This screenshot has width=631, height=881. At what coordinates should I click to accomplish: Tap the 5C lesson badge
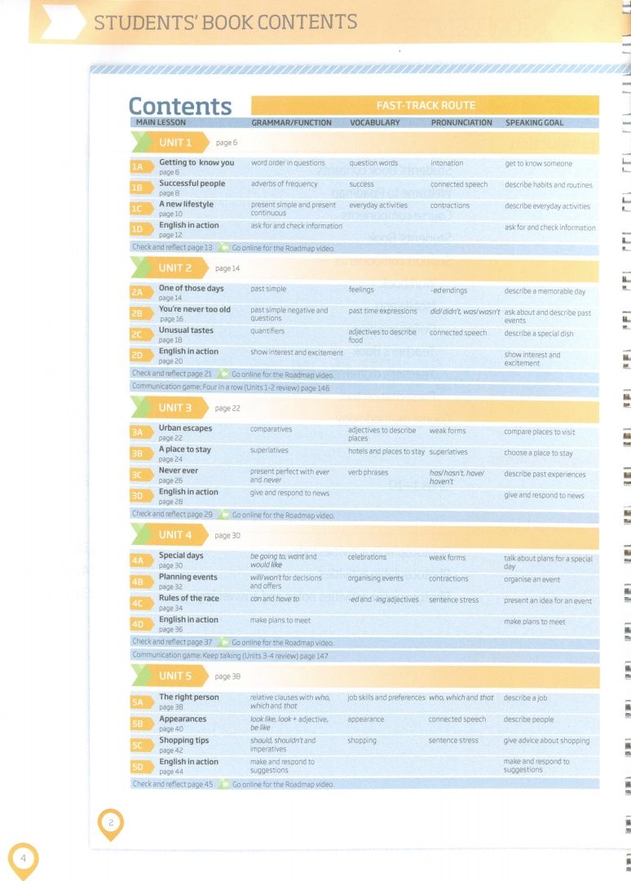[x=141, y=746]
